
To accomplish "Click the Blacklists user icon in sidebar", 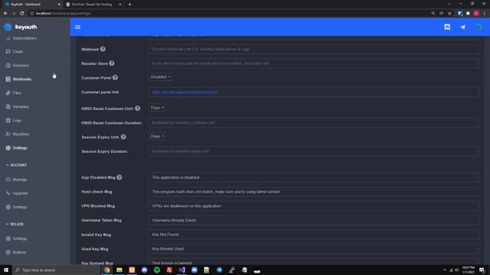I will 8,134.
